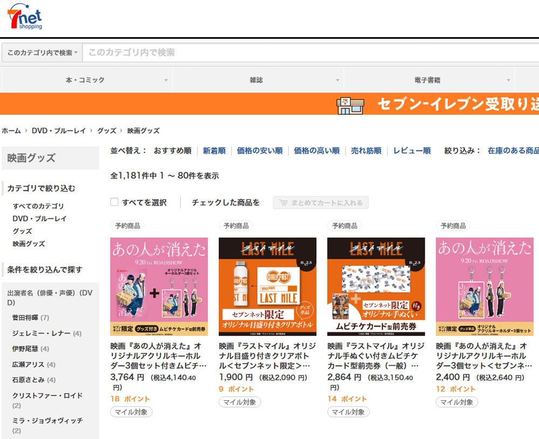Open the LAST MILE clear bottle product image
The height and width of the screenshot is (439, 539).
pyautogui.click(x=267, y=287)
